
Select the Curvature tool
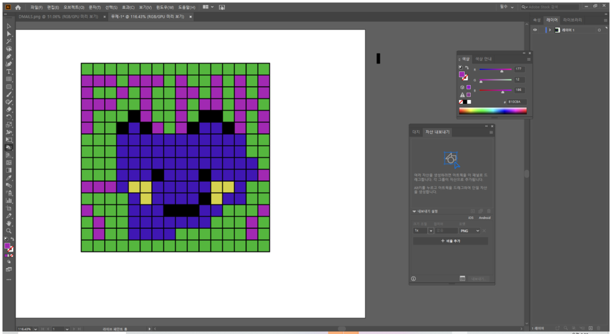8,64
